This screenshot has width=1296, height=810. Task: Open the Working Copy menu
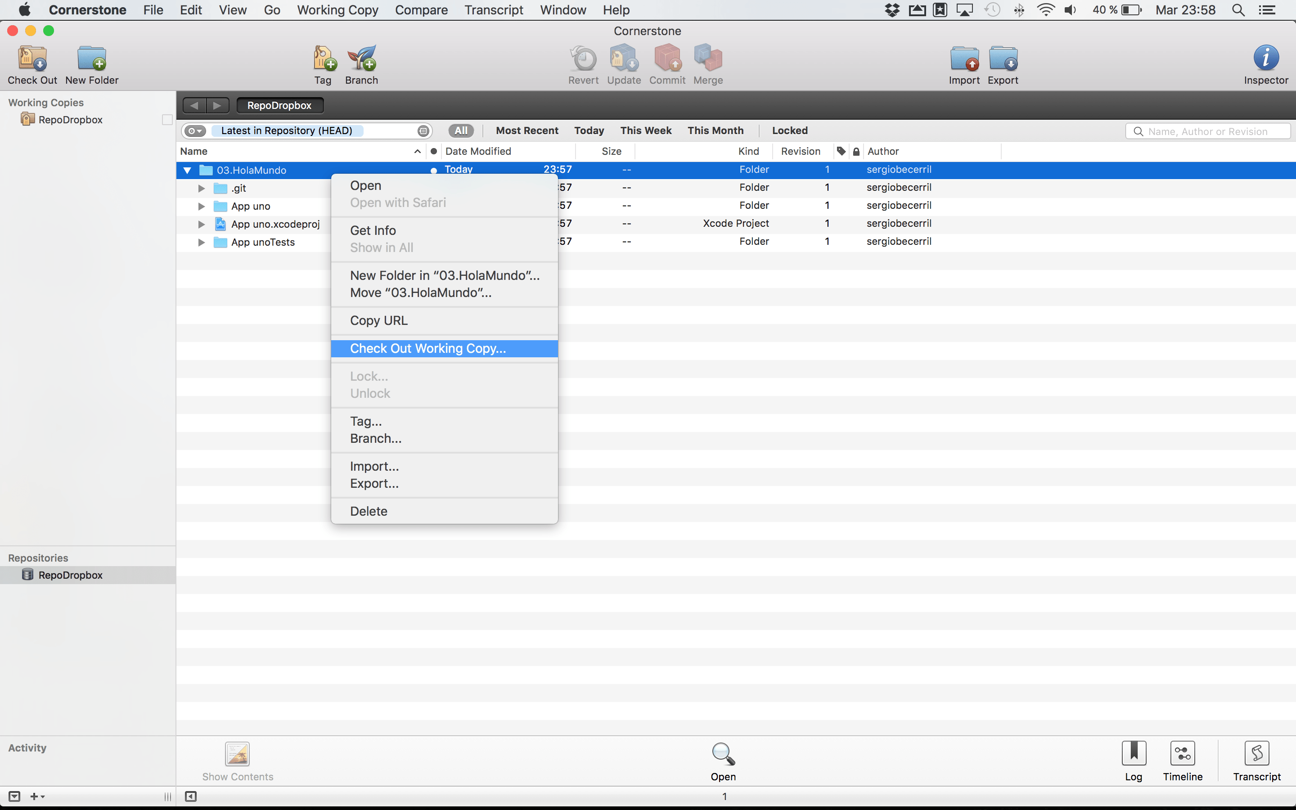click(x=337, y=9)
